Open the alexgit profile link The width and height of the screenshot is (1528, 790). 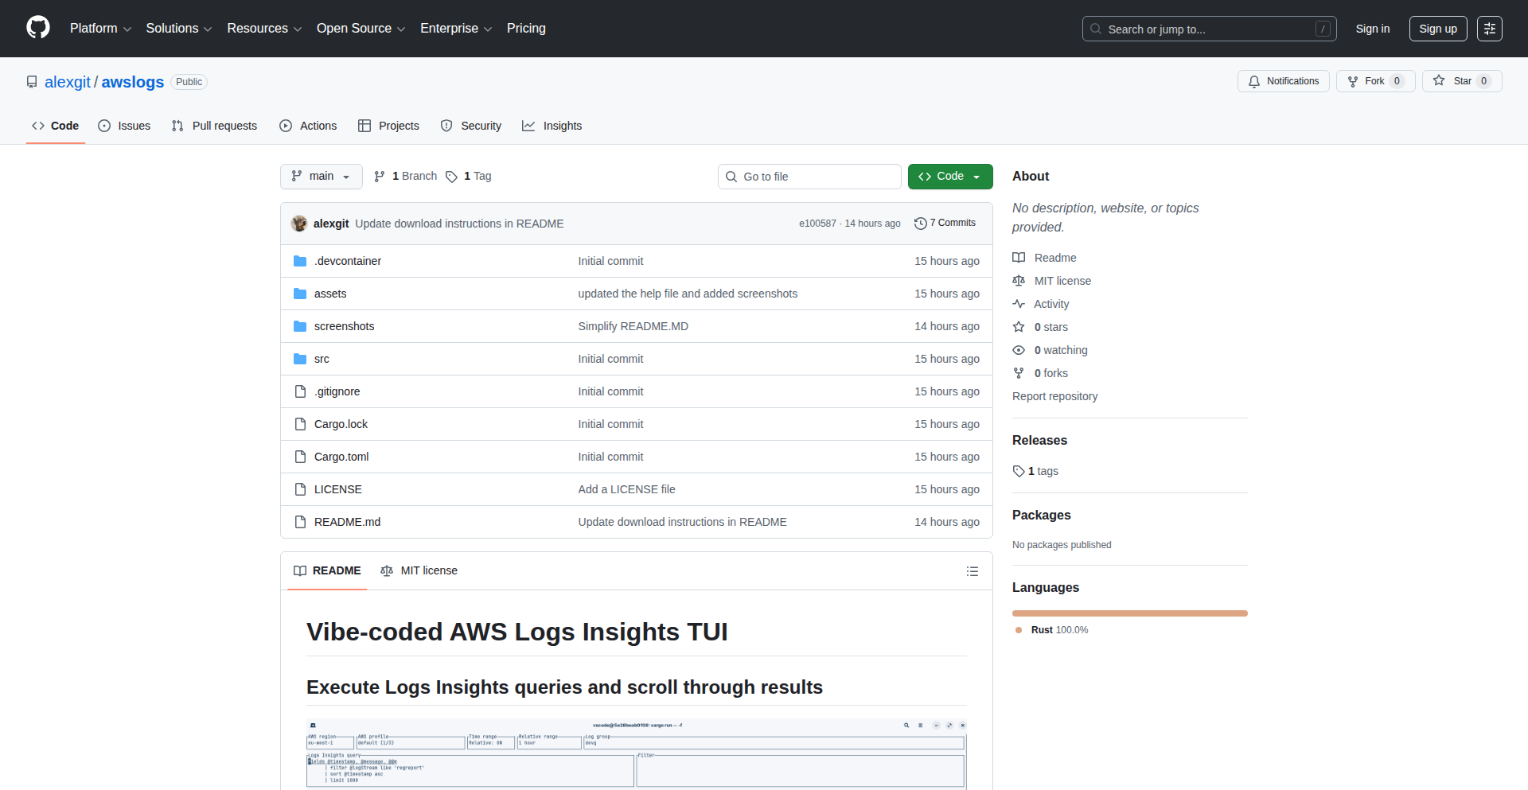[68, 82]
